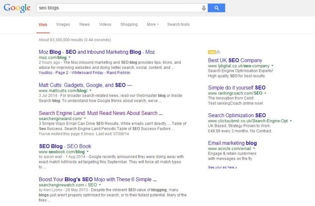315x206 pixels.
Task: Open Matt Cutts Gadgets Google SEO result
Action: (x=85, y=85)
